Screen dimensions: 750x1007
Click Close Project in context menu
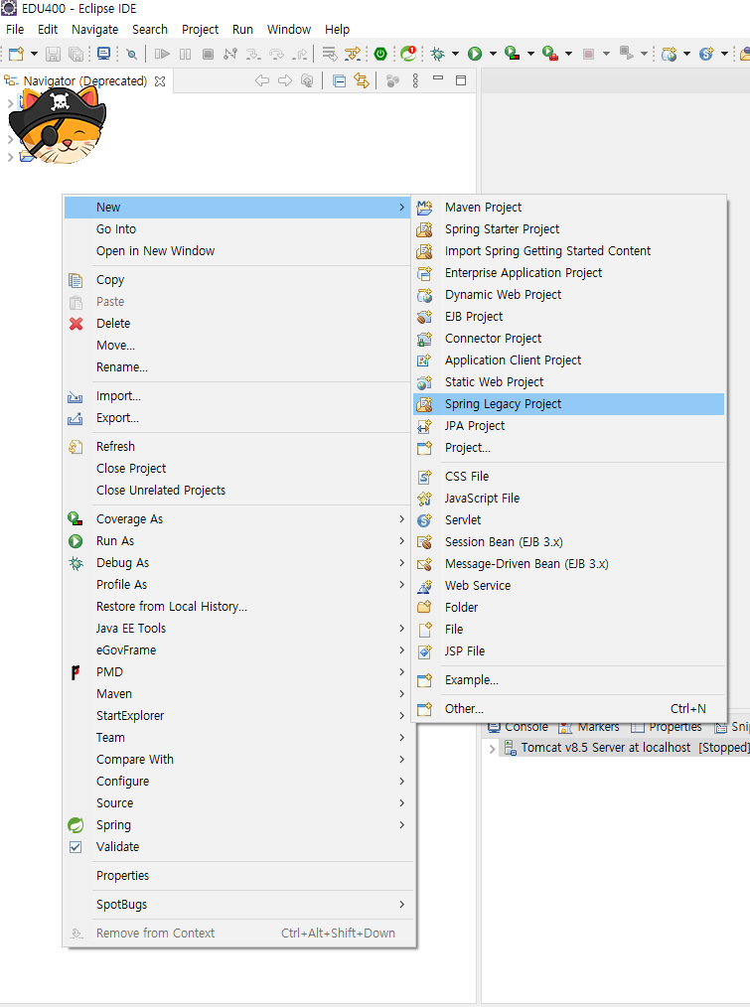coord(237,469)
